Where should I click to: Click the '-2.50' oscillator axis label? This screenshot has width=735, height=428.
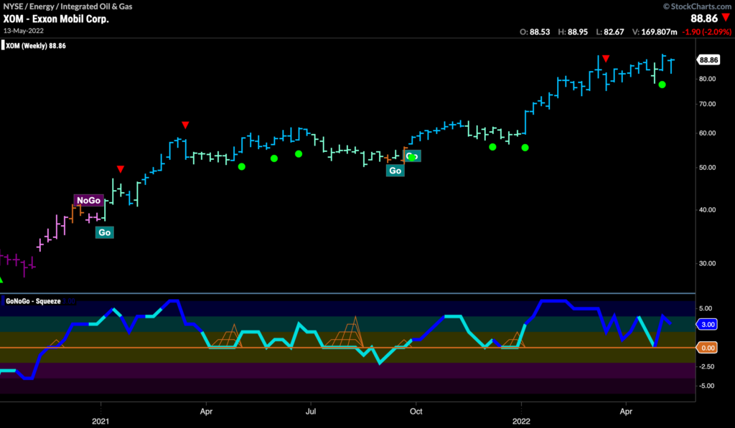coord(706,366)
